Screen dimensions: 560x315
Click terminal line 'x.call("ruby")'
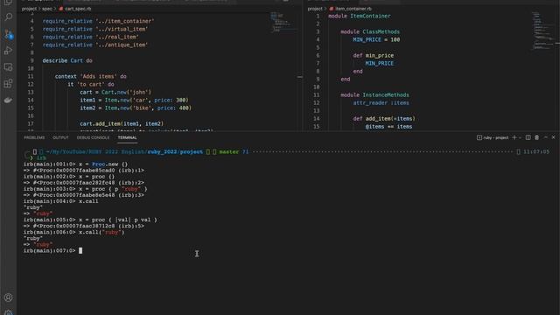tap(101, 232)
